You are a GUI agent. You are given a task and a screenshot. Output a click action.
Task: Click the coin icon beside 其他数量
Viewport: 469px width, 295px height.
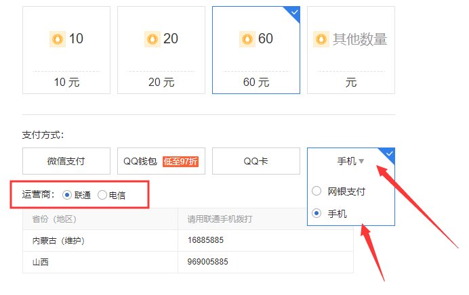tap(321, 39)
